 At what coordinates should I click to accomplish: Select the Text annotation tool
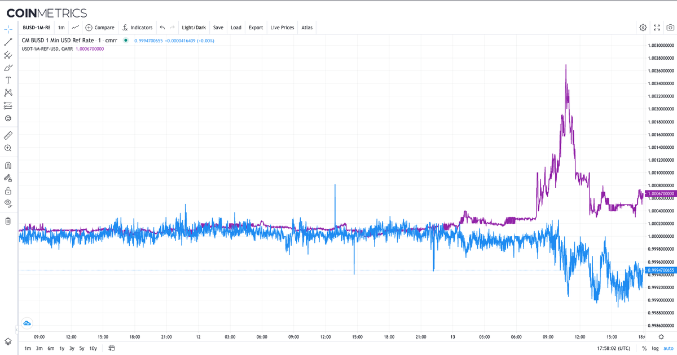coord(8,80)
